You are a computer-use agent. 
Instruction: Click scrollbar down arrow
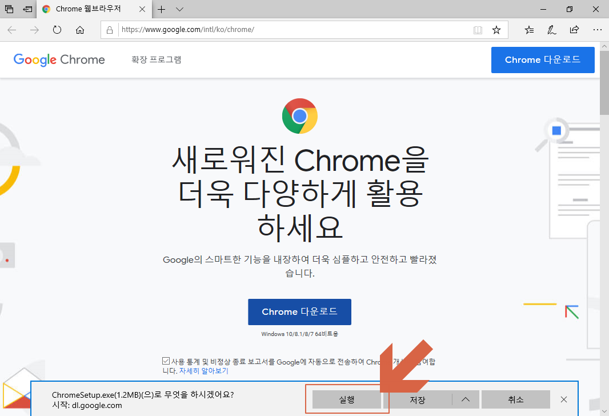[x=604, y=411]
